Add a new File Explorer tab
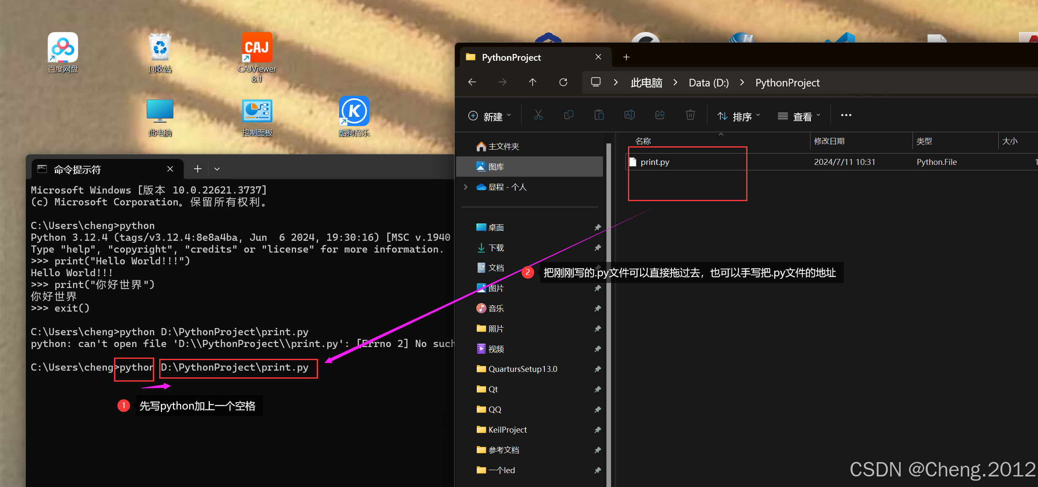 click(x=626, y=57)
